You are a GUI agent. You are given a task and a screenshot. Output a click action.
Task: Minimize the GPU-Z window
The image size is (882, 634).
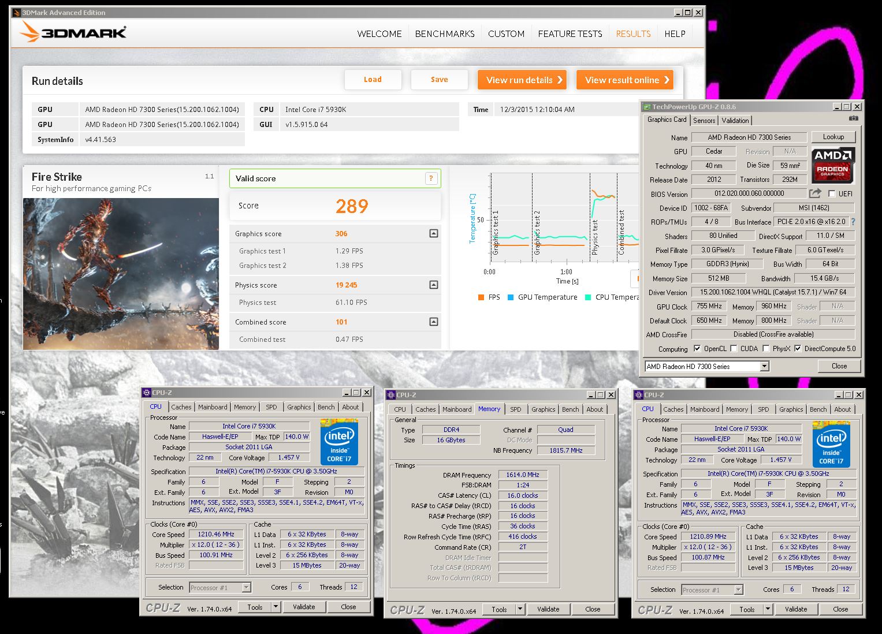[837, 107]
